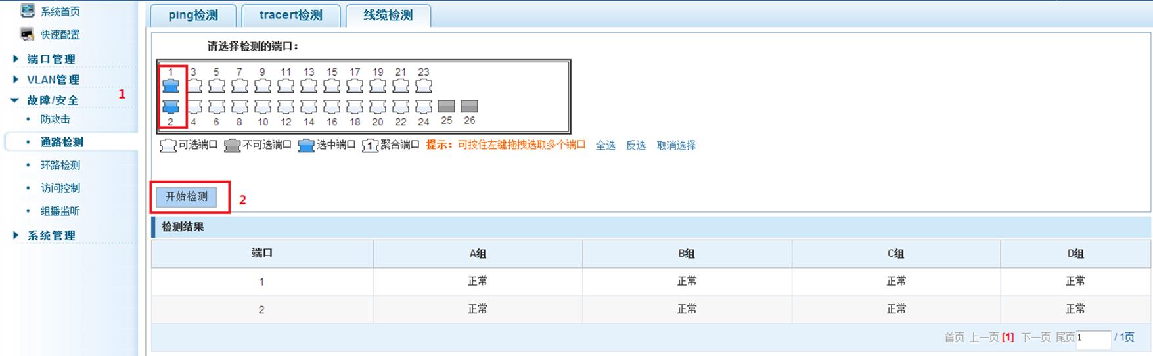The image size is (1153, 356).
Task: Select port 1 icon
Action: [171, 85]
